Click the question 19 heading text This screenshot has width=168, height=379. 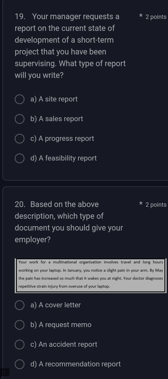[70, 46]
